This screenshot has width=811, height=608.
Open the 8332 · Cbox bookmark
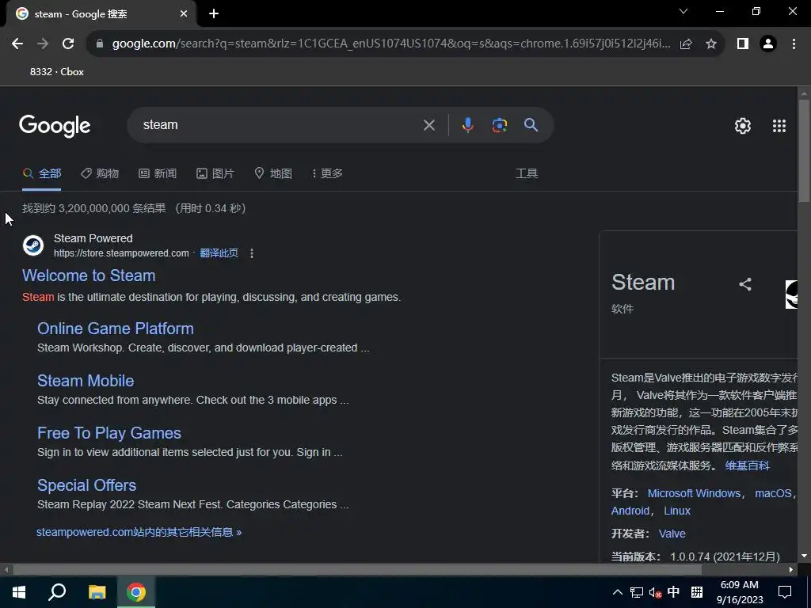pos(57,72)
